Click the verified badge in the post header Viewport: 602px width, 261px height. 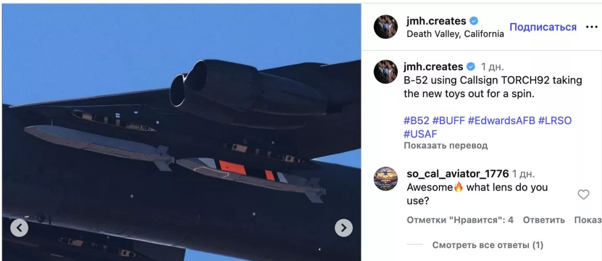(474, 21)
